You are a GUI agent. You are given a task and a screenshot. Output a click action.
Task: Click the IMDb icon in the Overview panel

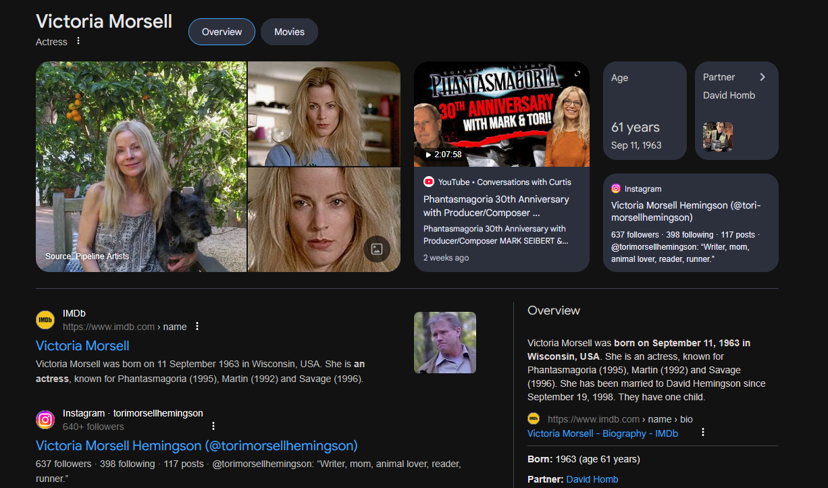pyautogui.click(x=534, y=419)
